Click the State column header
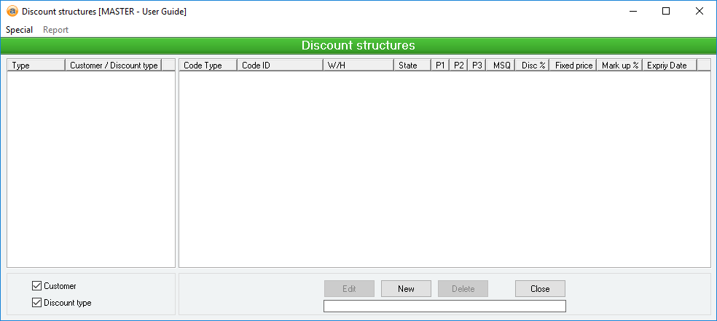Image resolution: width=717 pixels, height=321 pixels. 412,66
